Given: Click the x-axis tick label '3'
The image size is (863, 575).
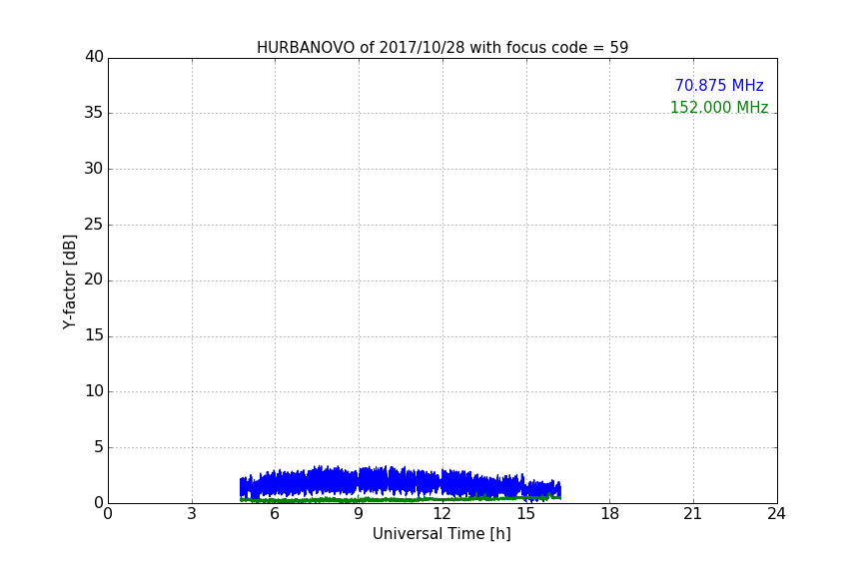Looking at the screenshot, I should [x=192, y=514].
